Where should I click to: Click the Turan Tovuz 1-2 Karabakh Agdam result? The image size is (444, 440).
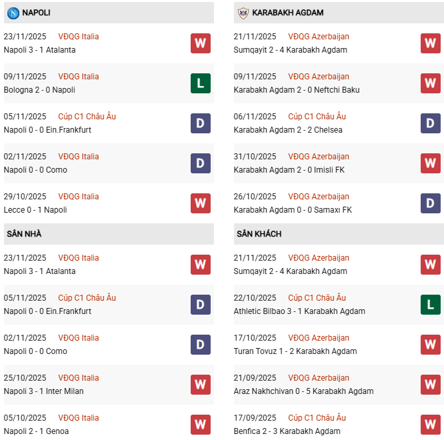pos(295,351)
